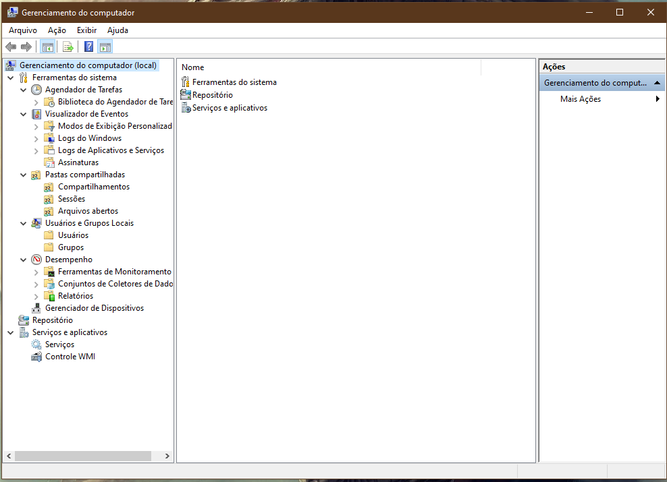The width and height of the screenshot is (667, 482).
Task: Click the export list toolbar icon
Action: (x=68, y=47)
